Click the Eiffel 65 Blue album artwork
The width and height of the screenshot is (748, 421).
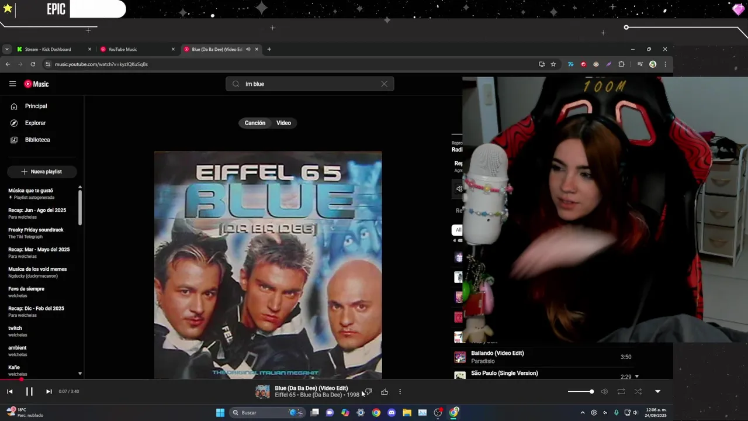tap(268, 265)
